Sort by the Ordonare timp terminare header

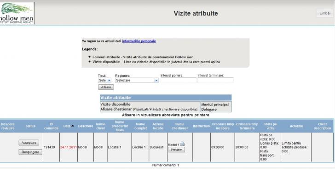click(x=247, y=126)
